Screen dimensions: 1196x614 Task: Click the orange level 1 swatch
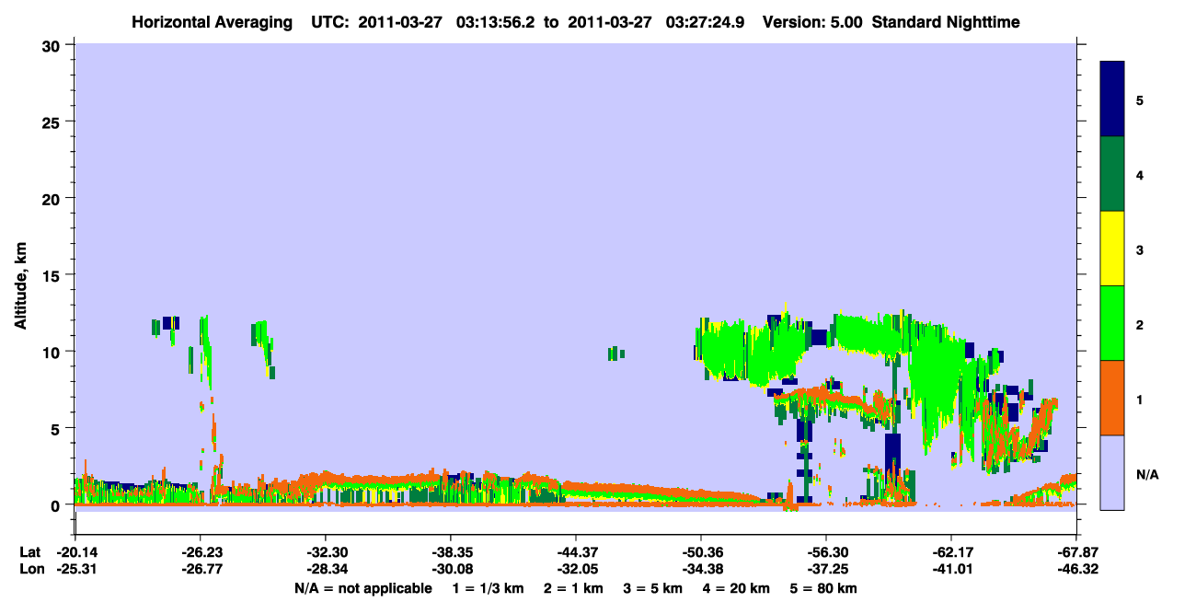pyautogui.click(x=1112, y=398)
